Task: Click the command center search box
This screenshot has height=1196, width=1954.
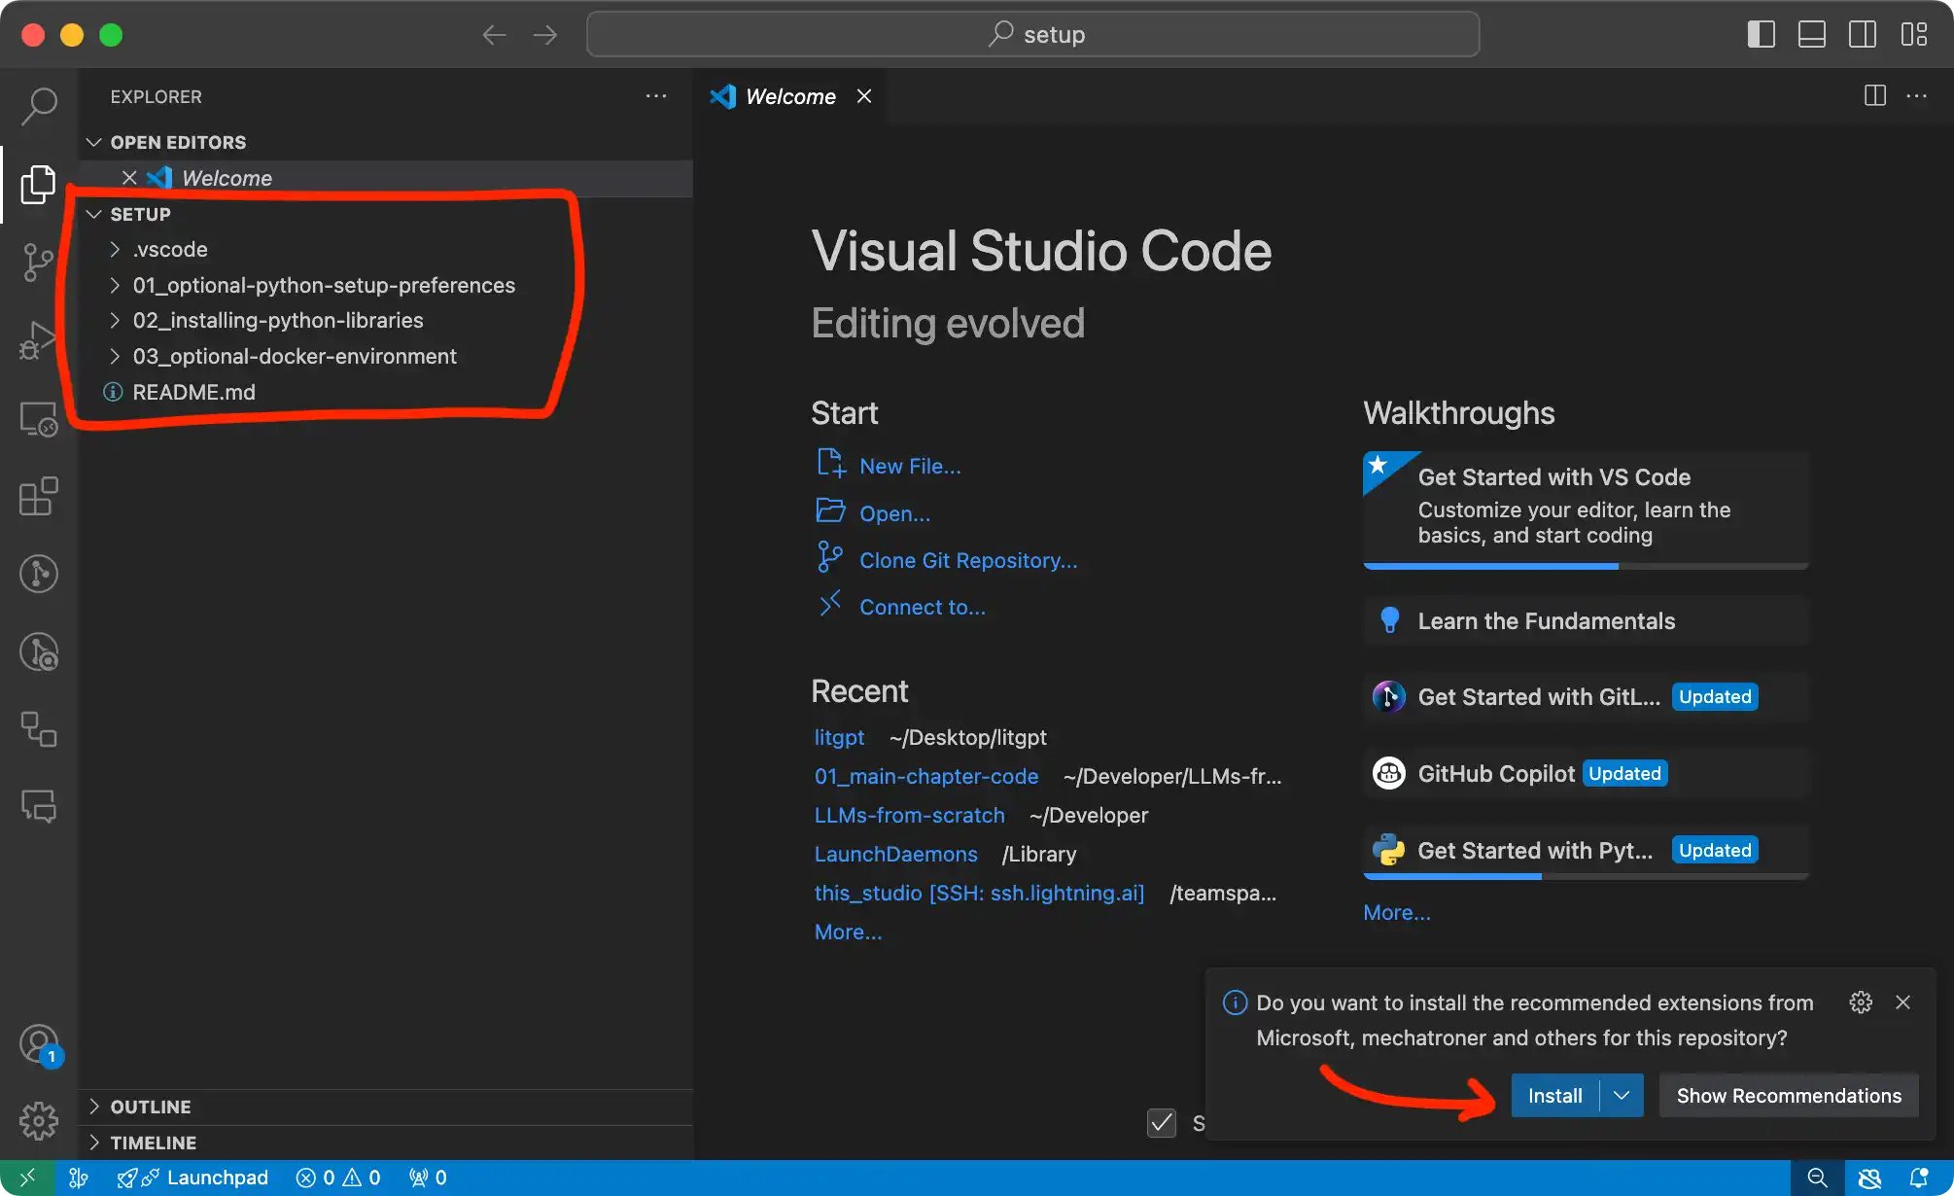Action: pyautogui.click(x=1032, y=35)
